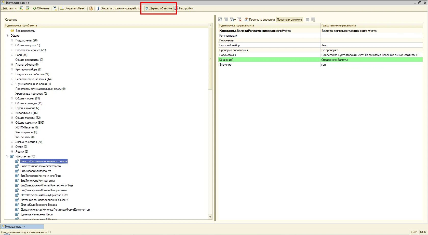Click the icon of ВидТелефонаКонтактногоЛица constant
This screenshot has width=428, height=235.
point(17,176)
